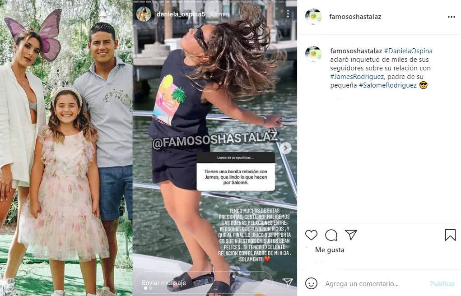Share post using paper plane icon

point(351,235)
